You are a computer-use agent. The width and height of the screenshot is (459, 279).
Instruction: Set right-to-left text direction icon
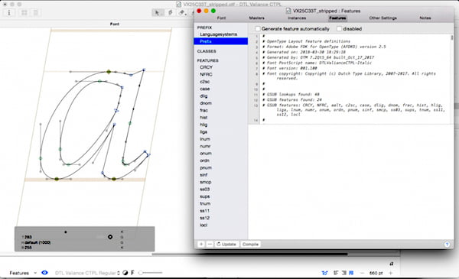pyautogui.click(x=344, y=273)
